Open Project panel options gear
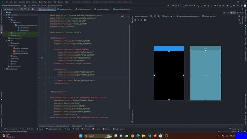This screenshot has height=139, width=247. (x=32, y=9)
